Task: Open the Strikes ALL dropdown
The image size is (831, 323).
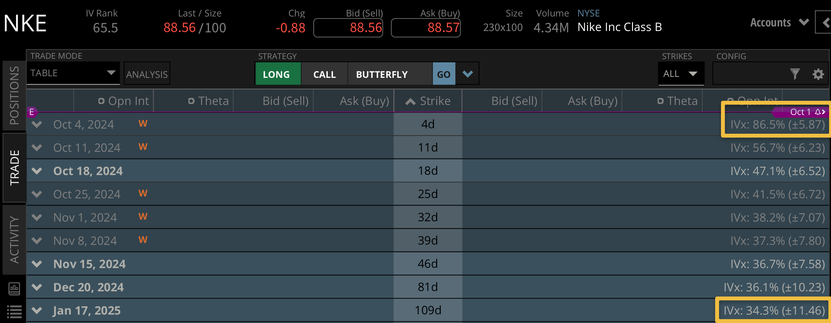Action: (681, 74)
